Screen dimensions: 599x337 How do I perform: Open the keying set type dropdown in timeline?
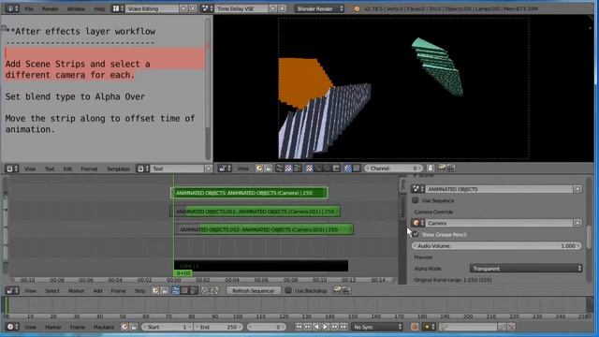pos(429,327)
